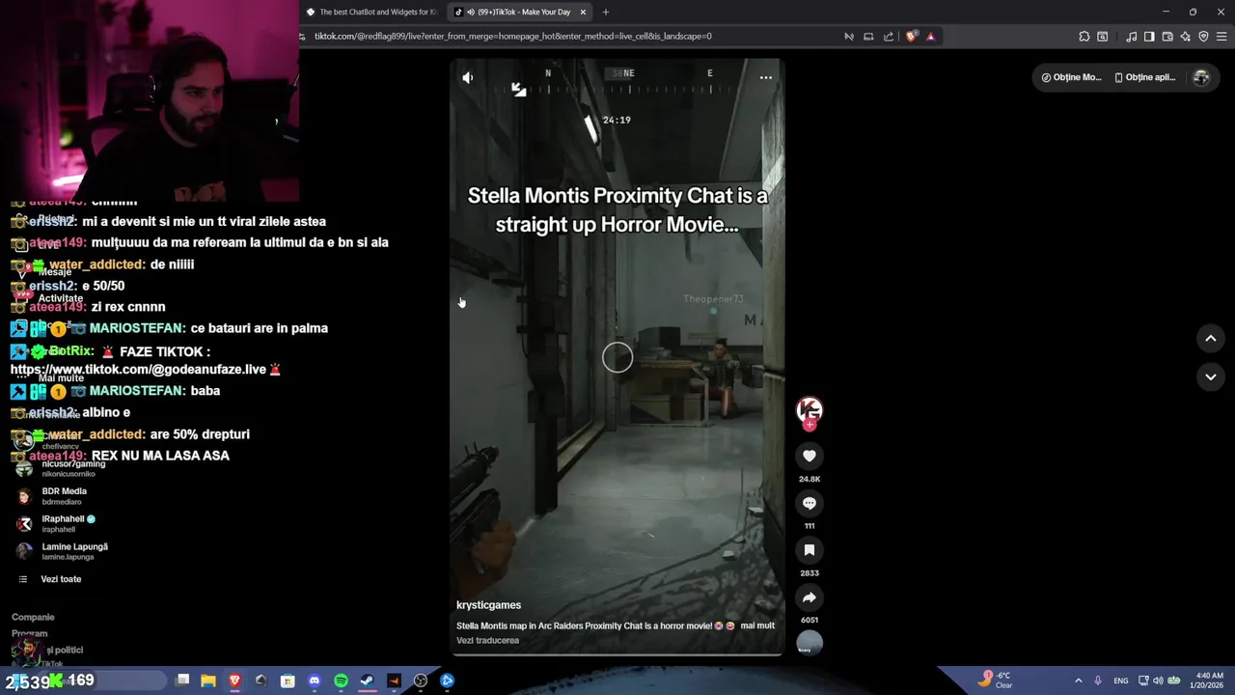1235x695 pixels.
Task: Open the weather widget showing -6°C Clear
Action: tap(994, 681)
